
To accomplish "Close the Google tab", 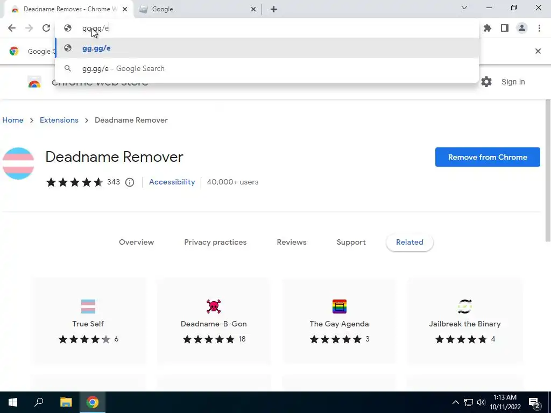I will (253, 9).
